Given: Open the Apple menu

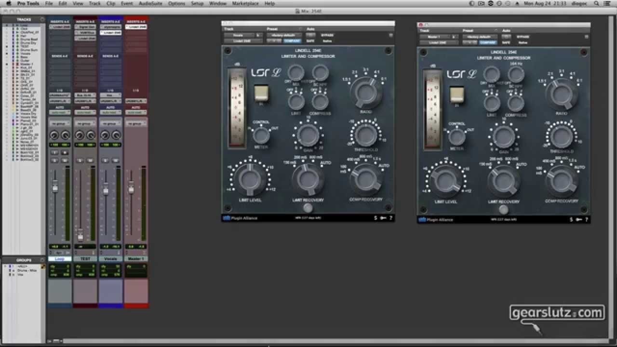Looking at the screenshot, I should 8,3.
